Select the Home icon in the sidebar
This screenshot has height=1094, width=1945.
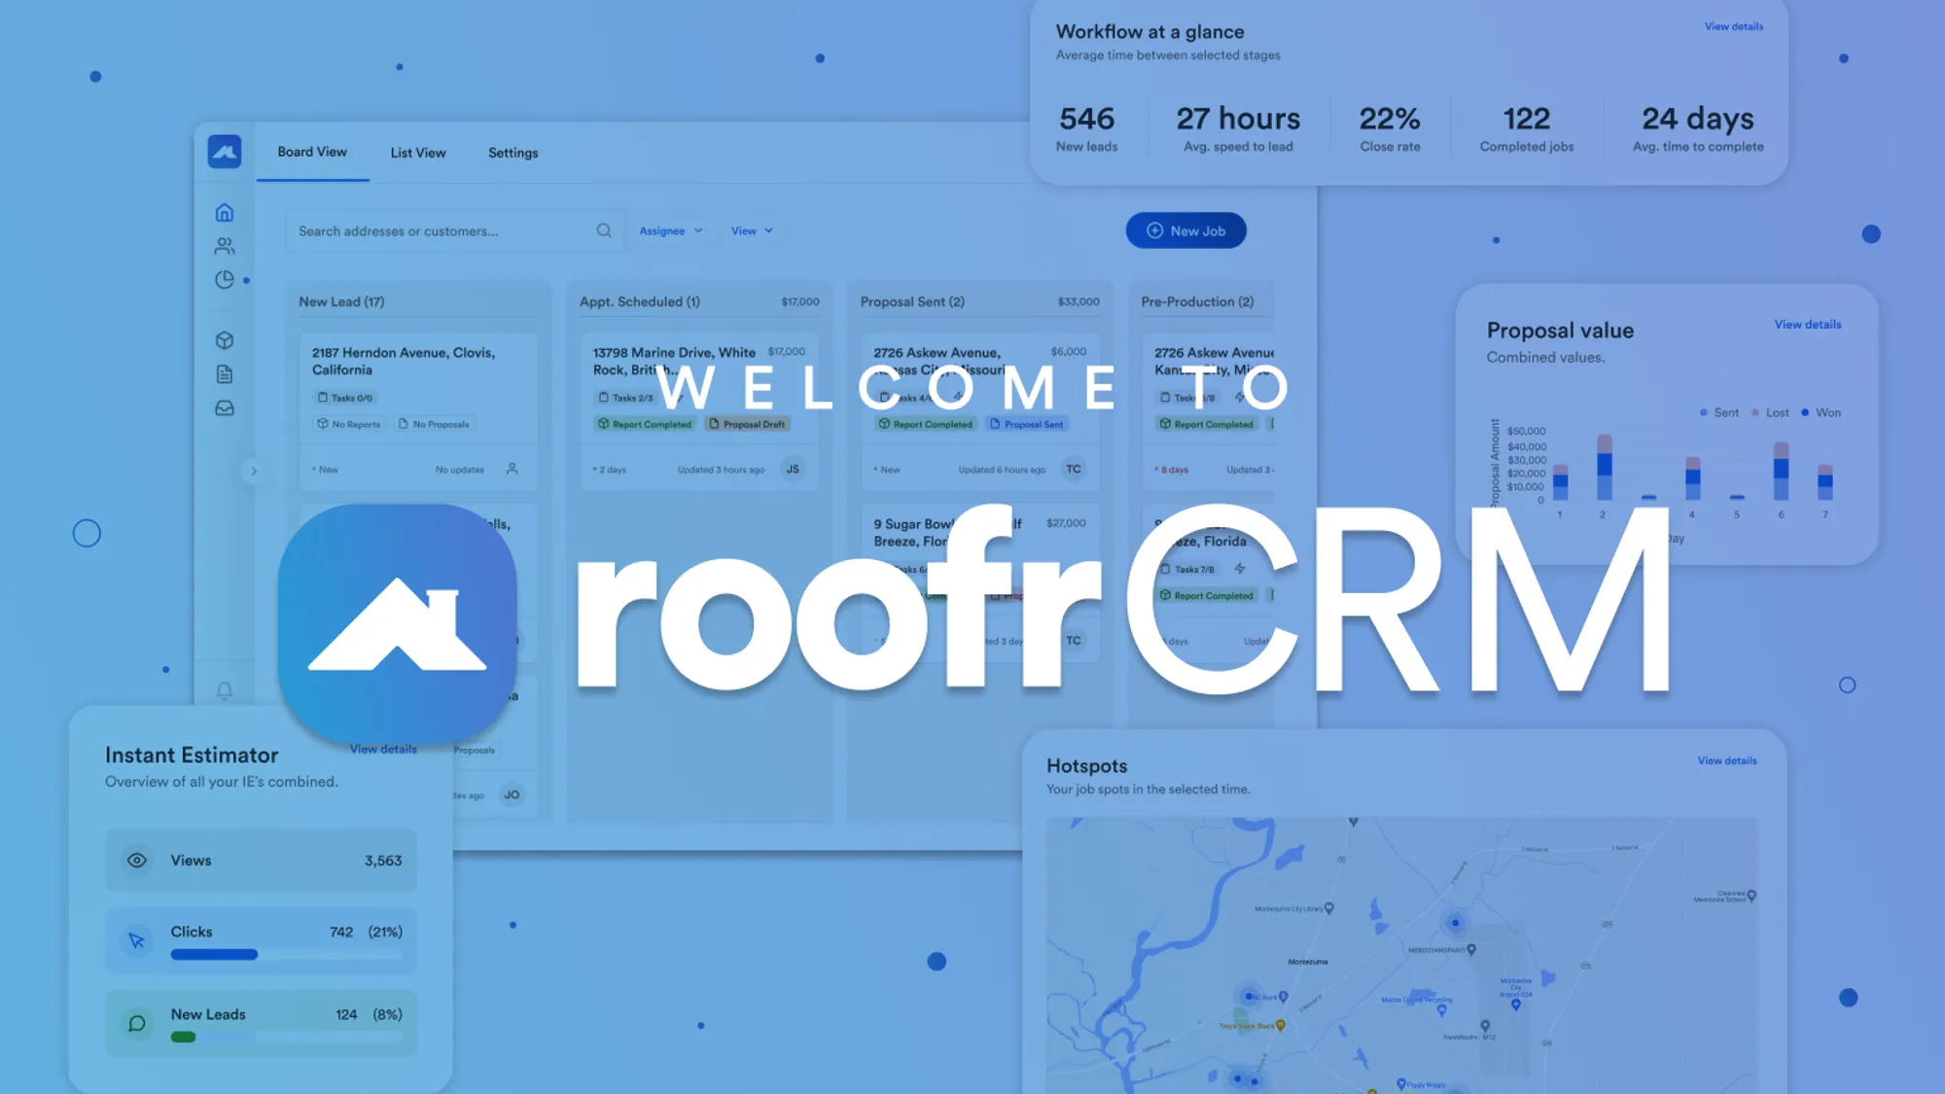click(x=224, y=211)
